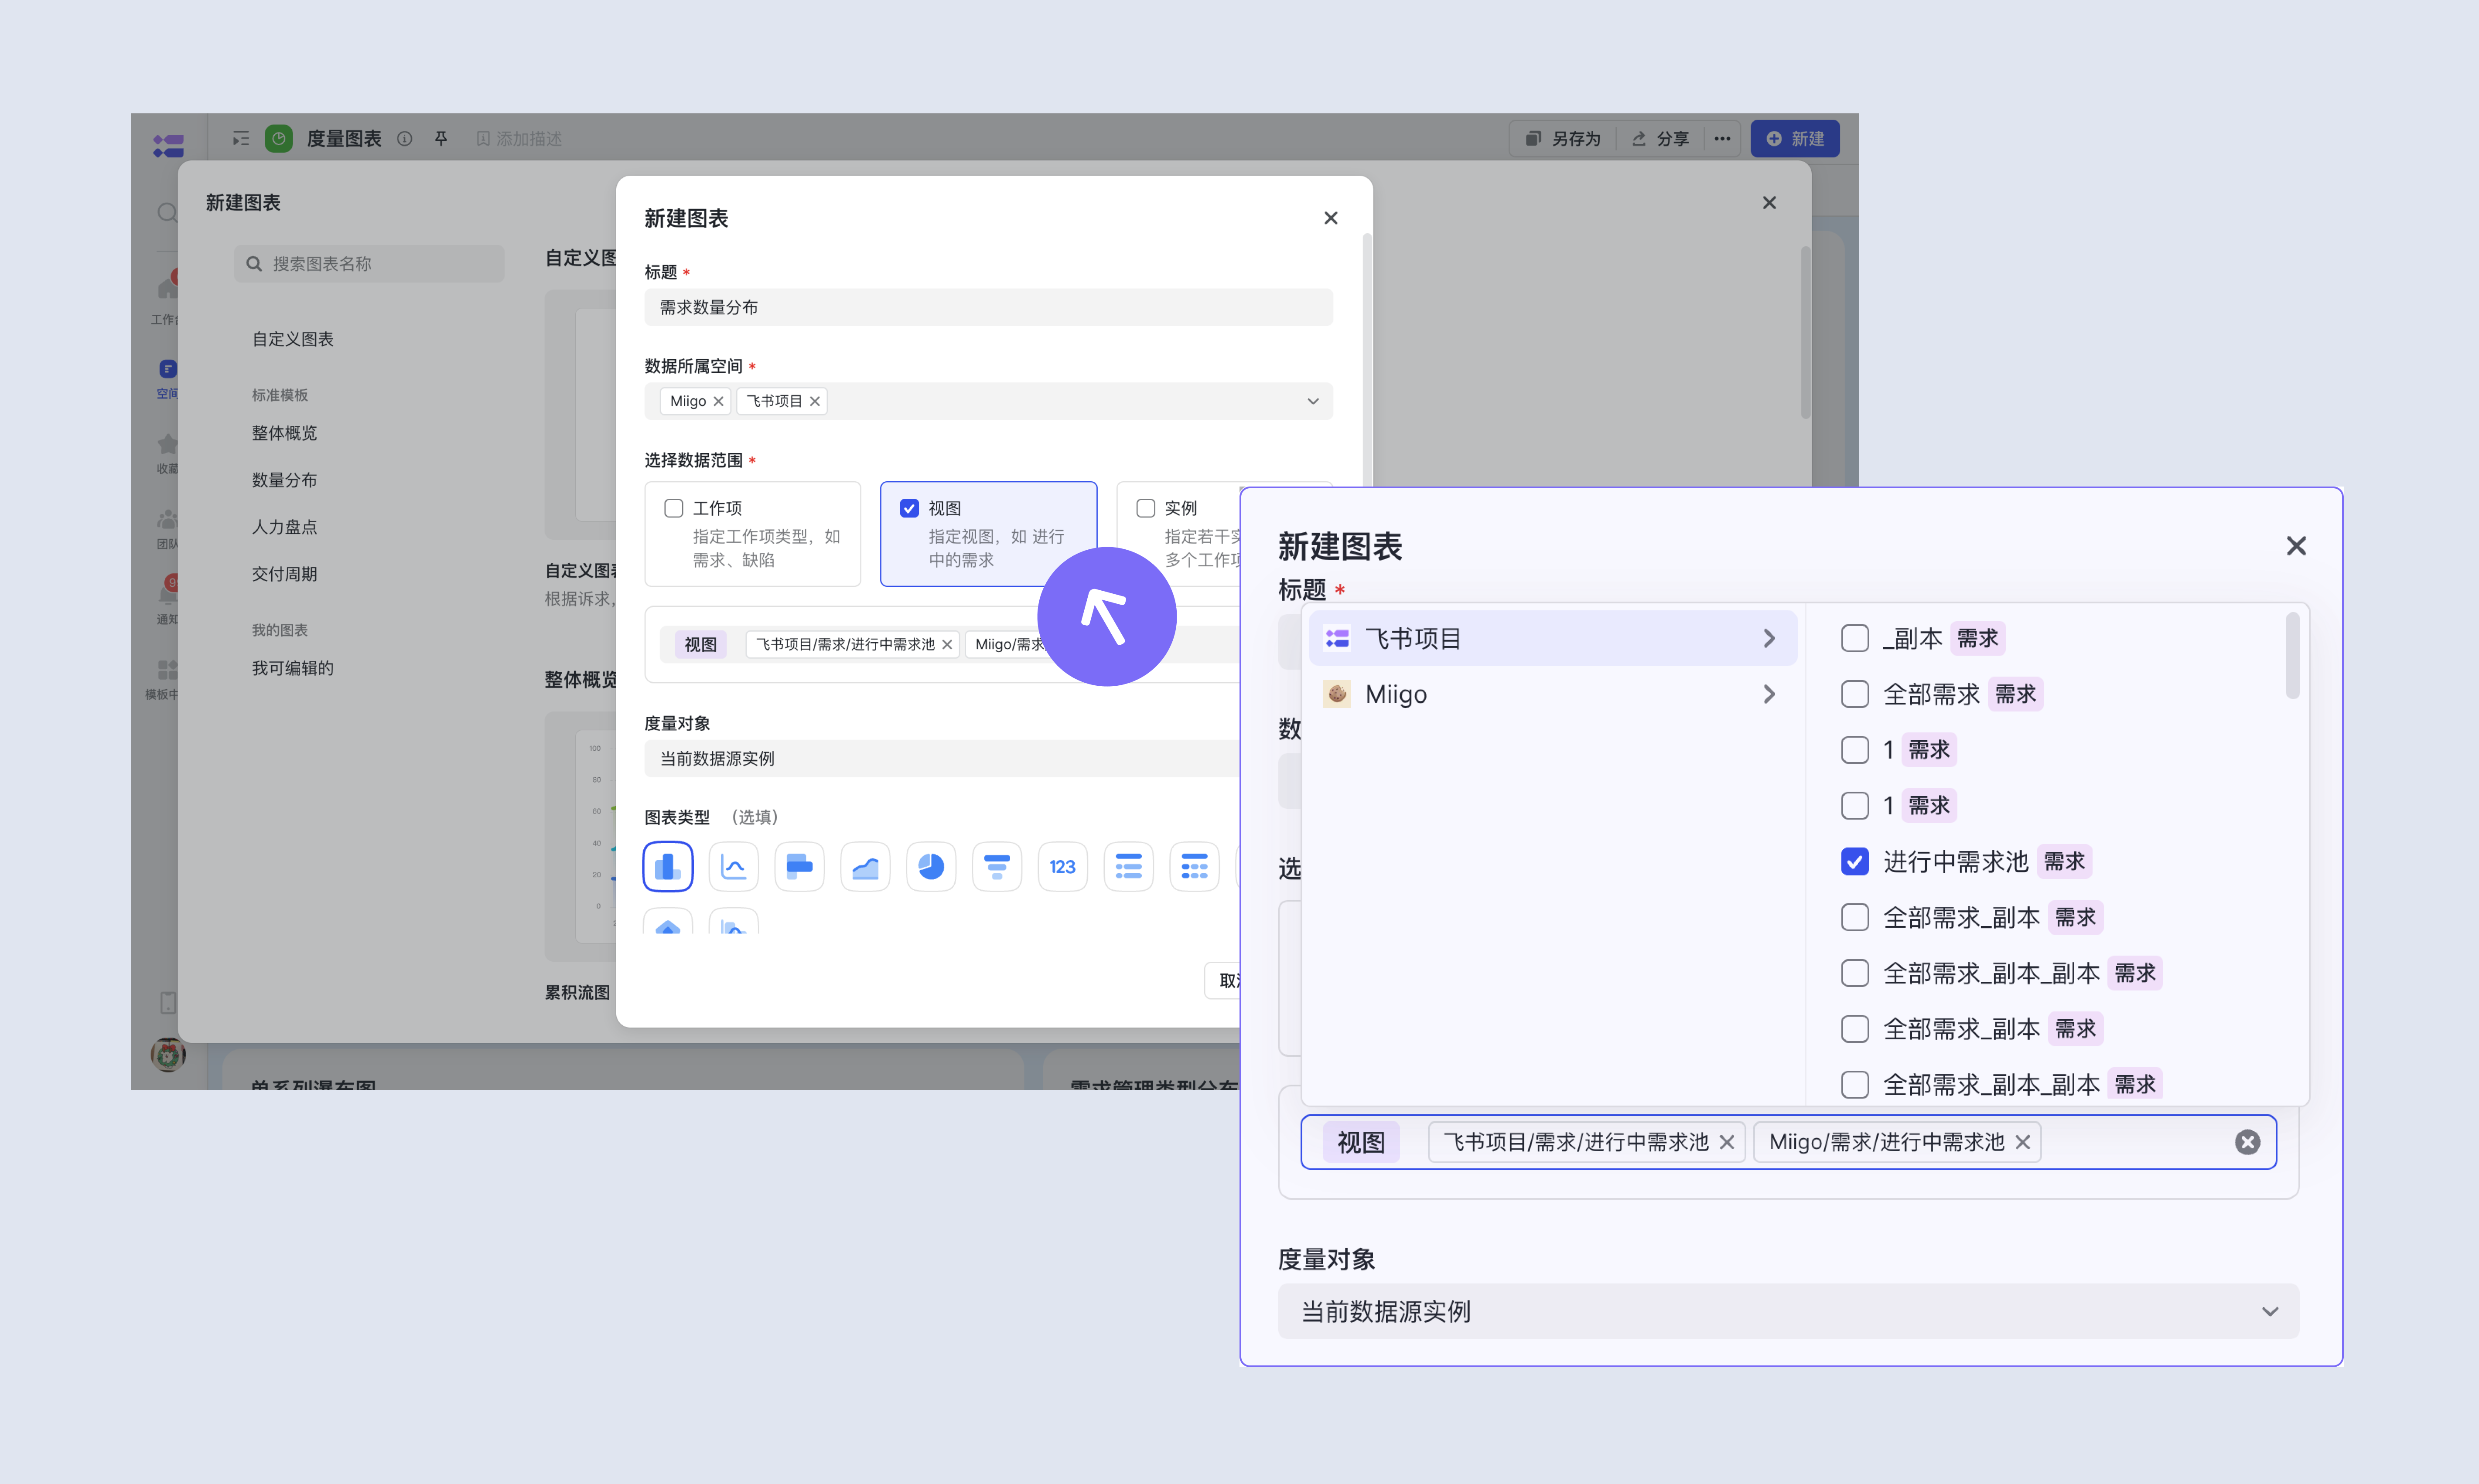Collapse the navigation with the outline icon
The image size is (2479, 1484).
(x=241, y=138)
